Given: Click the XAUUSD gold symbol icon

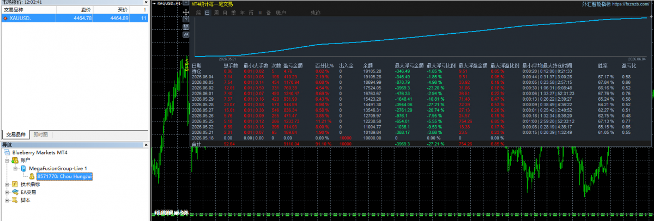Looking at the screenshot, I should [x=5, y=18].
